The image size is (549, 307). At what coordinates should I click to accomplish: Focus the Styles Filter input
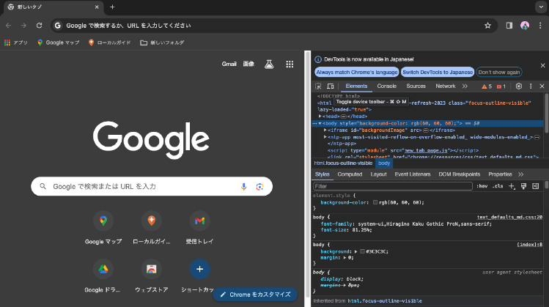(393, 186)
